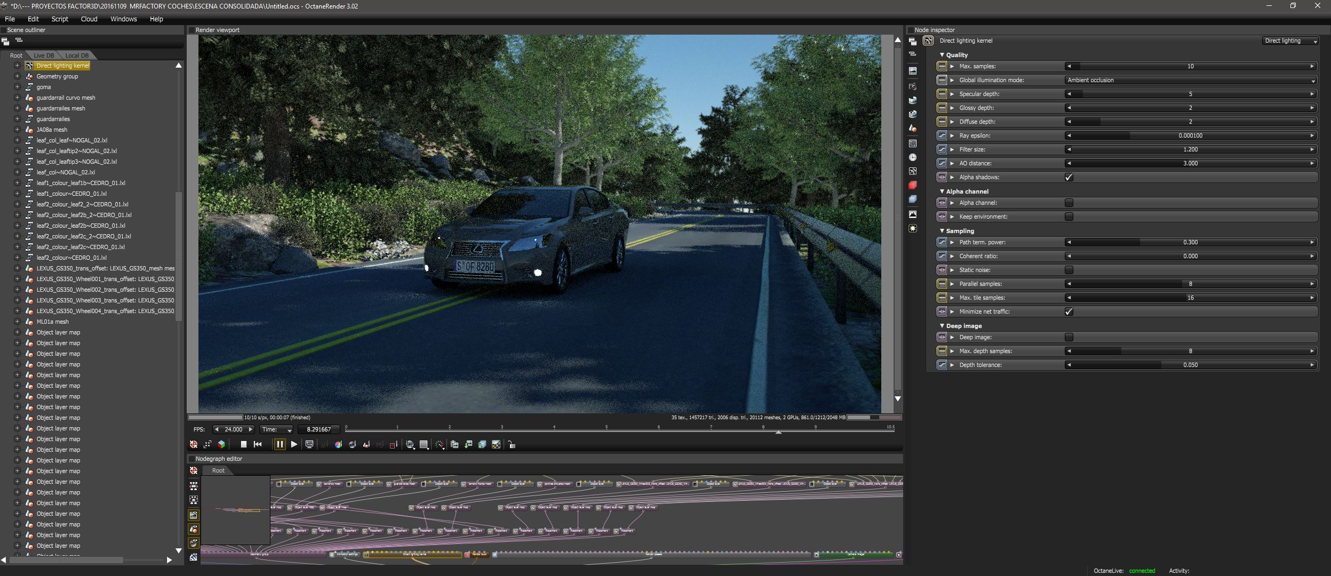This screenshot has height=576, width=1331.
Task: Enable the Static noise checkbox
Action: point(1069,270)
